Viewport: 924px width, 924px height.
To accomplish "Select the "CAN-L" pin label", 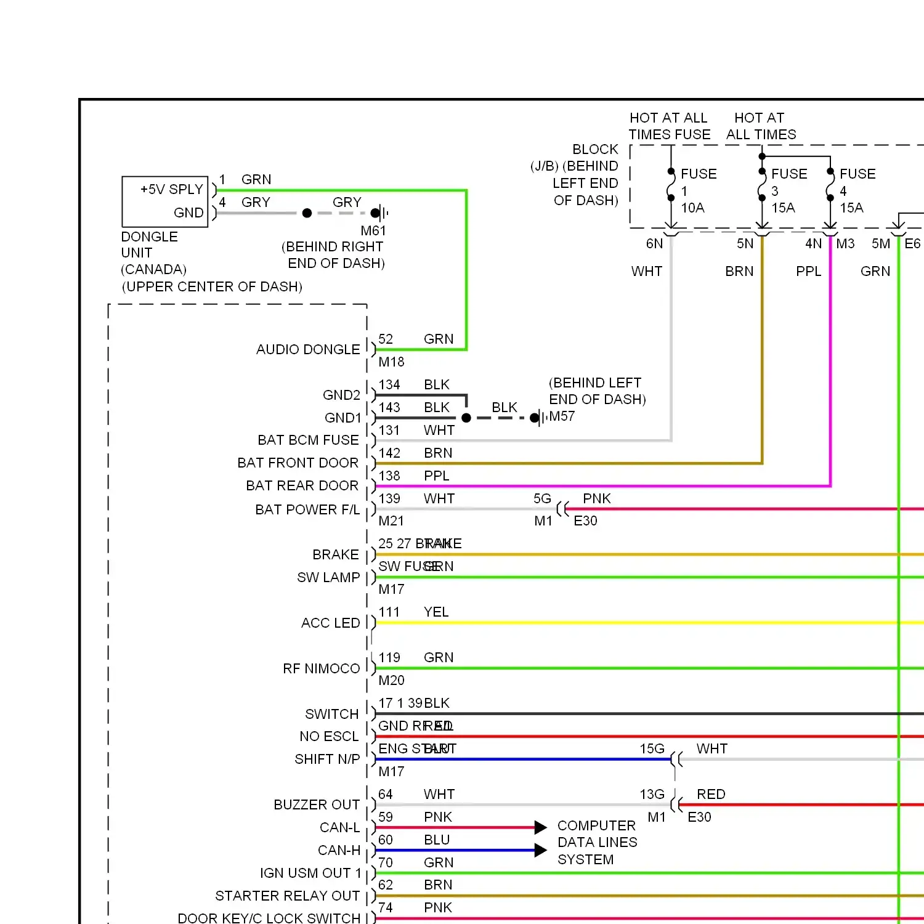I will pos(339,828).
